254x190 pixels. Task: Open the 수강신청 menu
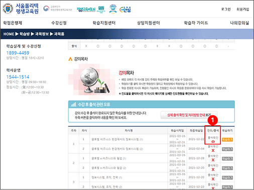(x=59, y=23)
